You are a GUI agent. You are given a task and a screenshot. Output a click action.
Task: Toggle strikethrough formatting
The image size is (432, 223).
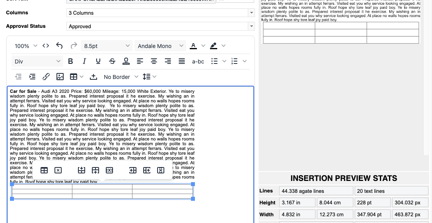pyautogui.click(x=112, y=61)
